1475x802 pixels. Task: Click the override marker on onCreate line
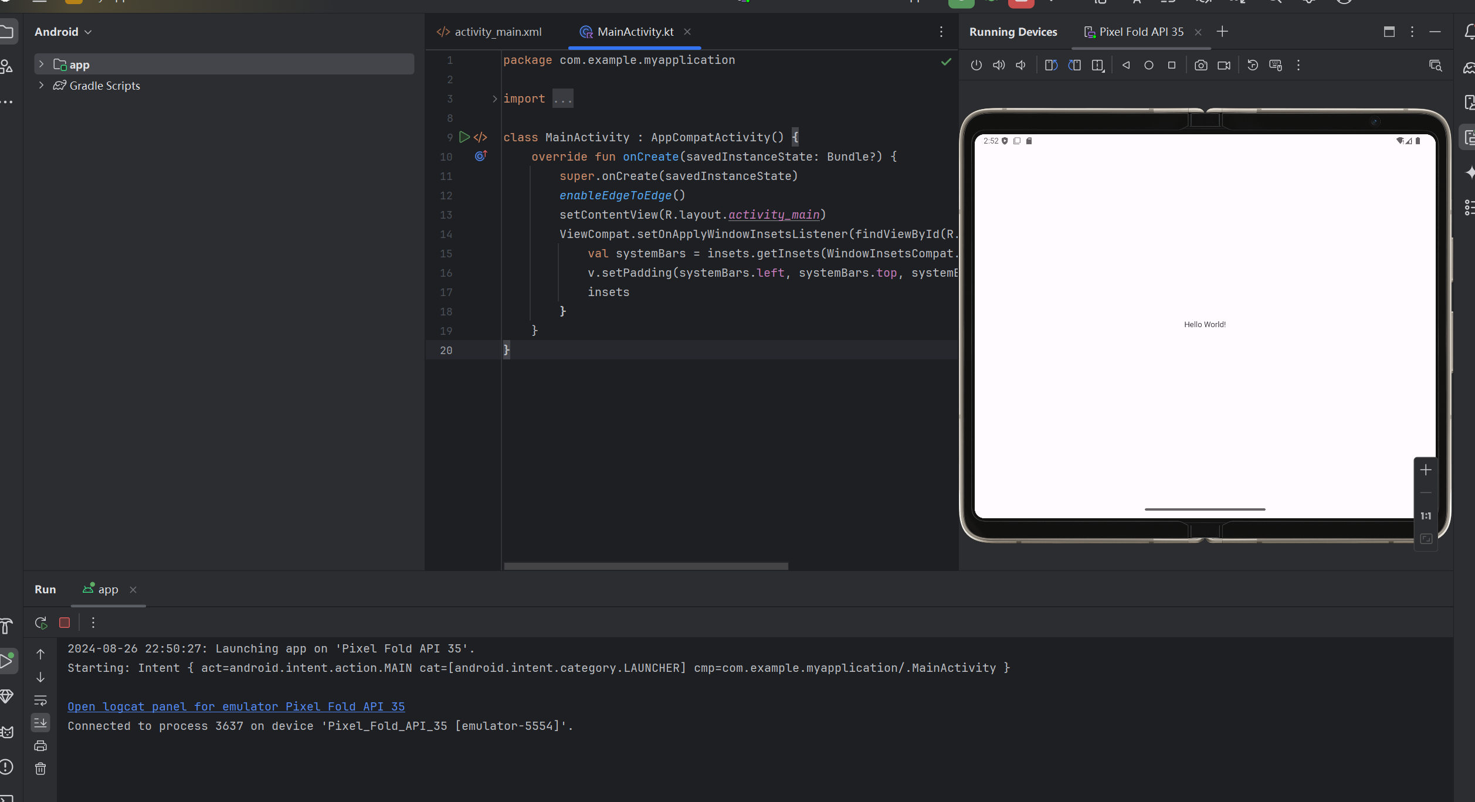click(481, 156)
